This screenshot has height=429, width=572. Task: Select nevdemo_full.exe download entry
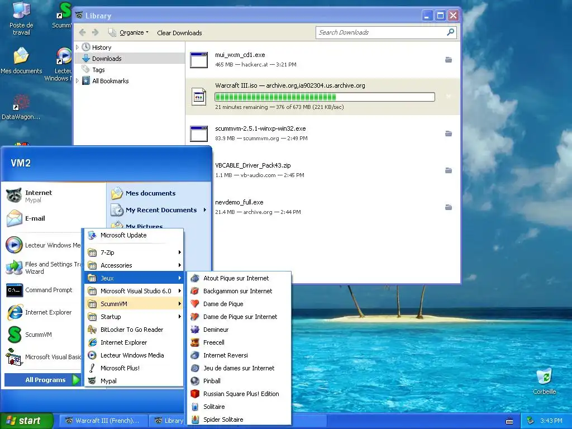click(x=323, y=207)
